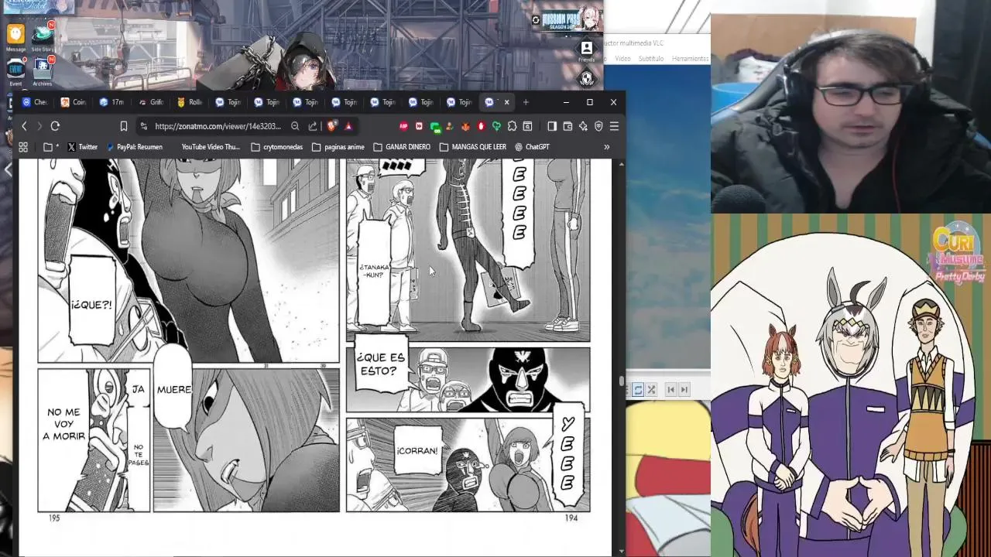Open the Herramientas menu in VLC
The image size is (991, 557).
coord(690,59)
